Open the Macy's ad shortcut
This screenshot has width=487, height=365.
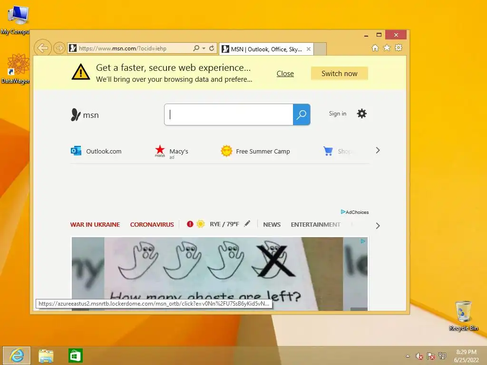click(x=179, y=152)
